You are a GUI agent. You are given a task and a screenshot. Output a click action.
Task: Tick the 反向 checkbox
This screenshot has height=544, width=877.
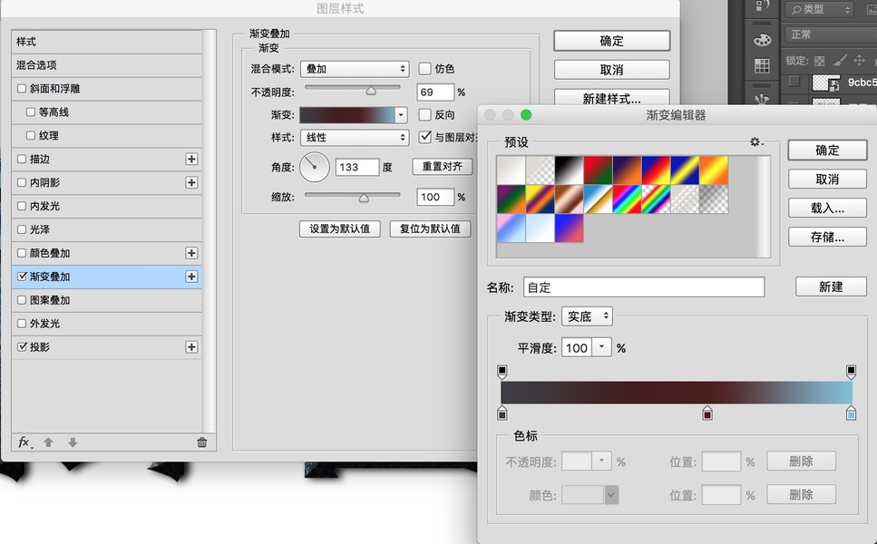tap(424, 114)
